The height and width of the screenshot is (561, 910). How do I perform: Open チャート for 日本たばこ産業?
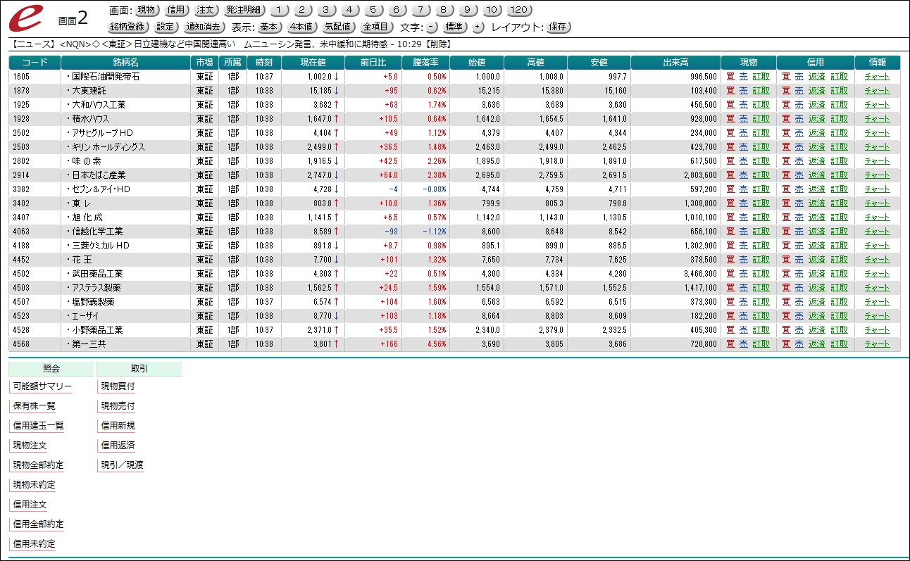[x=877, y=175]
